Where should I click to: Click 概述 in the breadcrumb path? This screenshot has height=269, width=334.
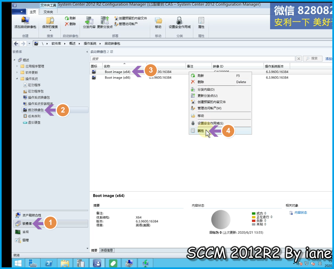[72, 44]
